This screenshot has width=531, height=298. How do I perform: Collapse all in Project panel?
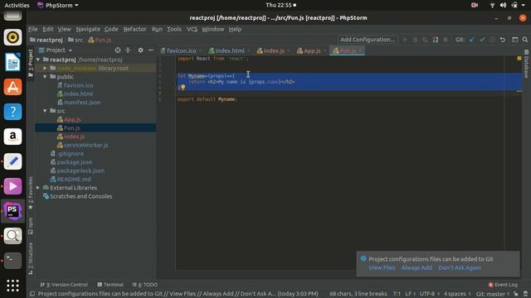pos(128,50)
